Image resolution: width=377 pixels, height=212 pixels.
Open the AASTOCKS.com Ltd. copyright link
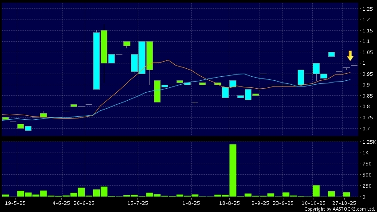(339, 209)
